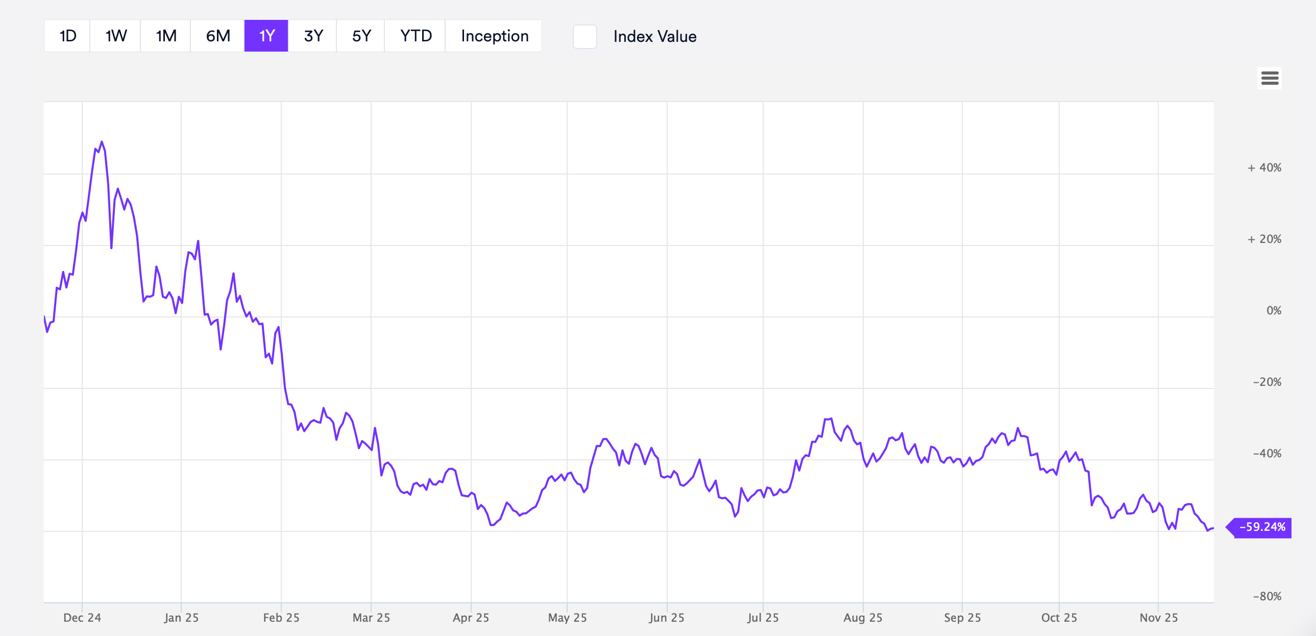Image resolution: width=1316 pixels, height=636 pixels.
Task: Show performance since Inception
Action: [x=494, y=36]
